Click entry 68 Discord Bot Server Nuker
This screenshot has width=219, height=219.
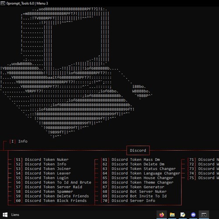134,191
